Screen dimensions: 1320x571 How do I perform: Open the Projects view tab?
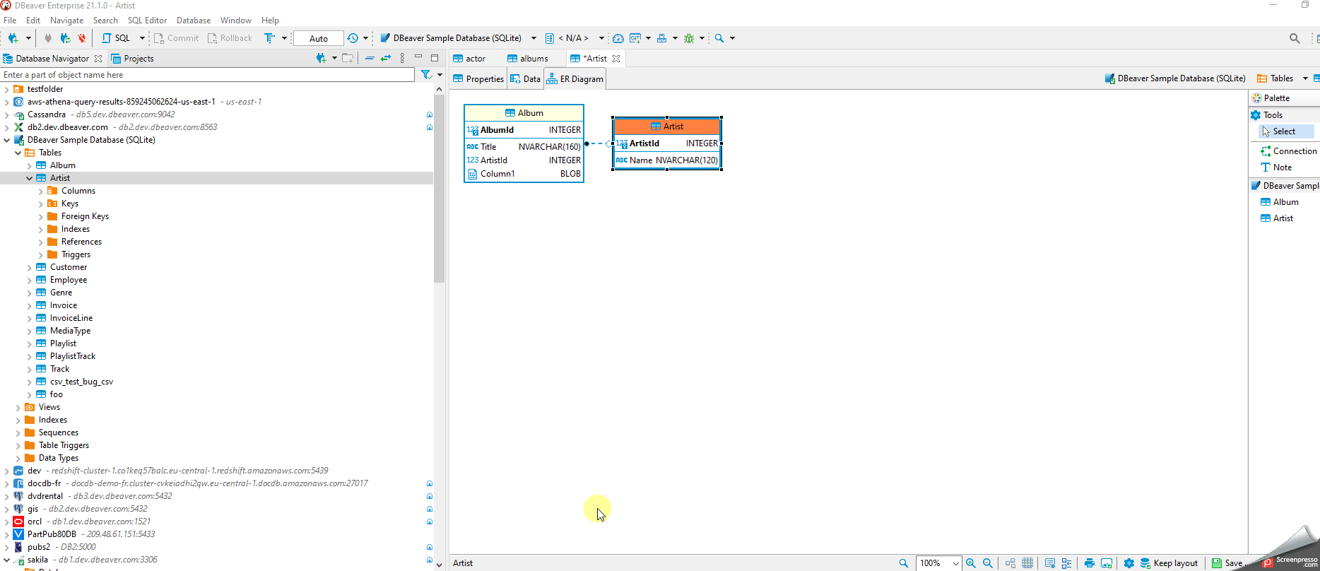133,59
